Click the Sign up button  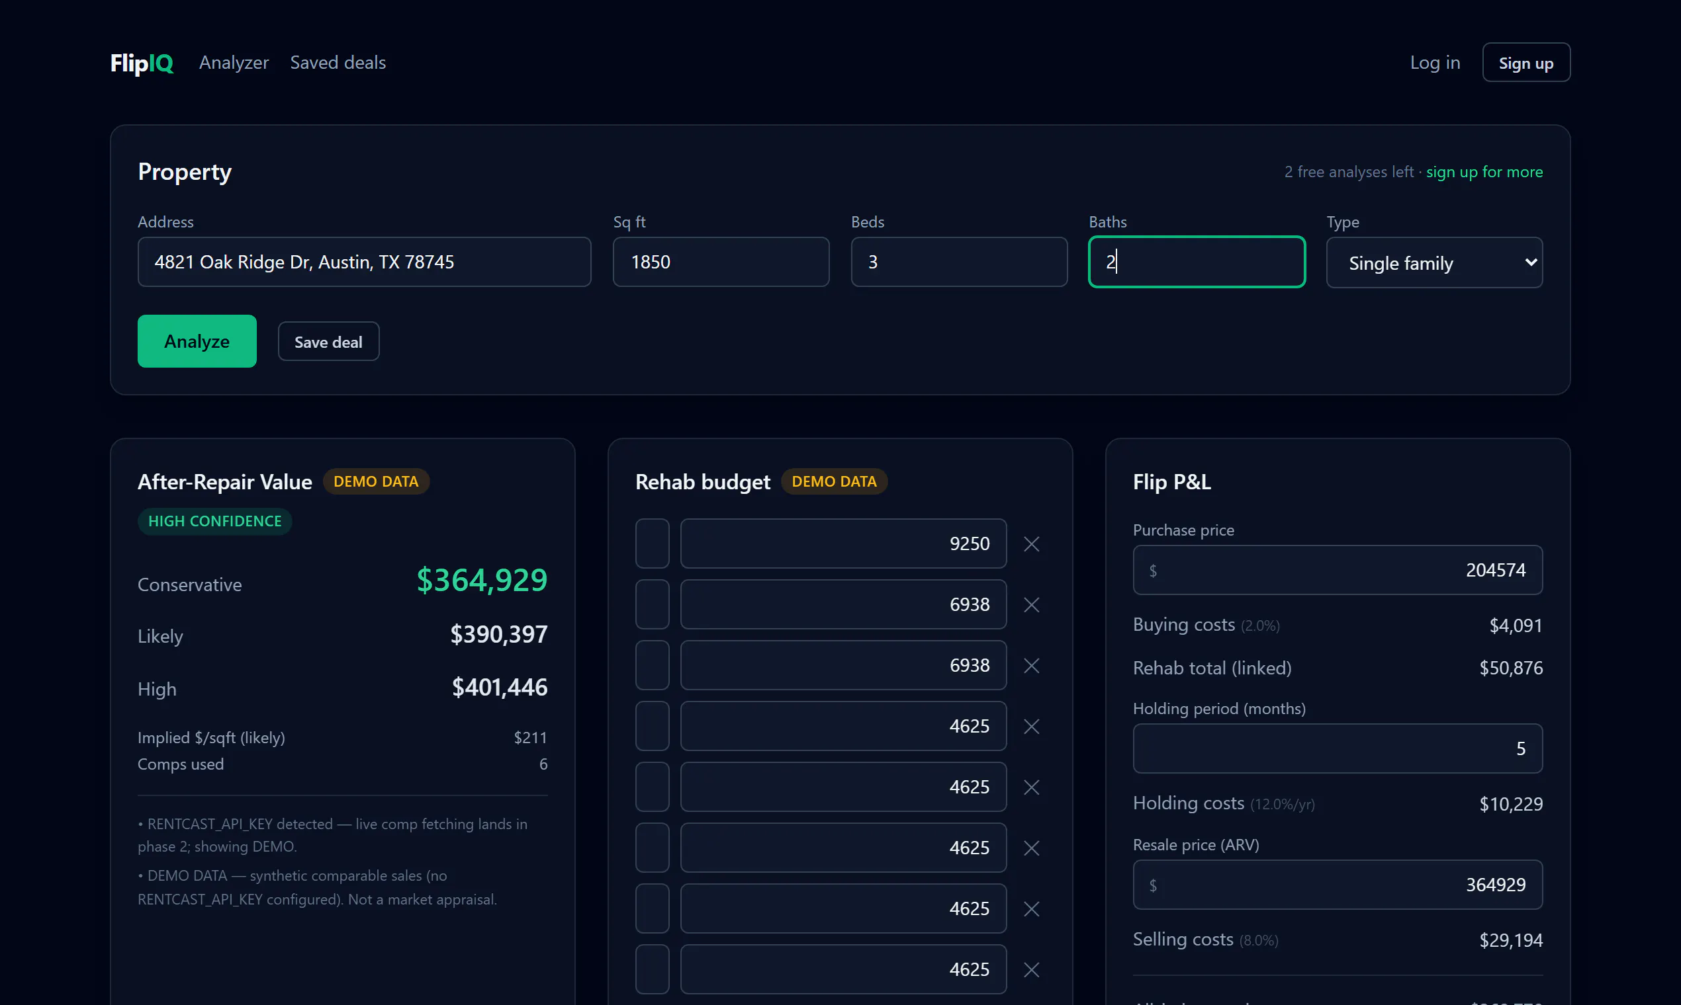1525,62
